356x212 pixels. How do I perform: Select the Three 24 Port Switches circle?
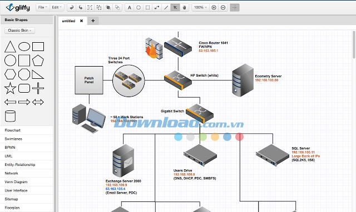click(x=128, y=81)
